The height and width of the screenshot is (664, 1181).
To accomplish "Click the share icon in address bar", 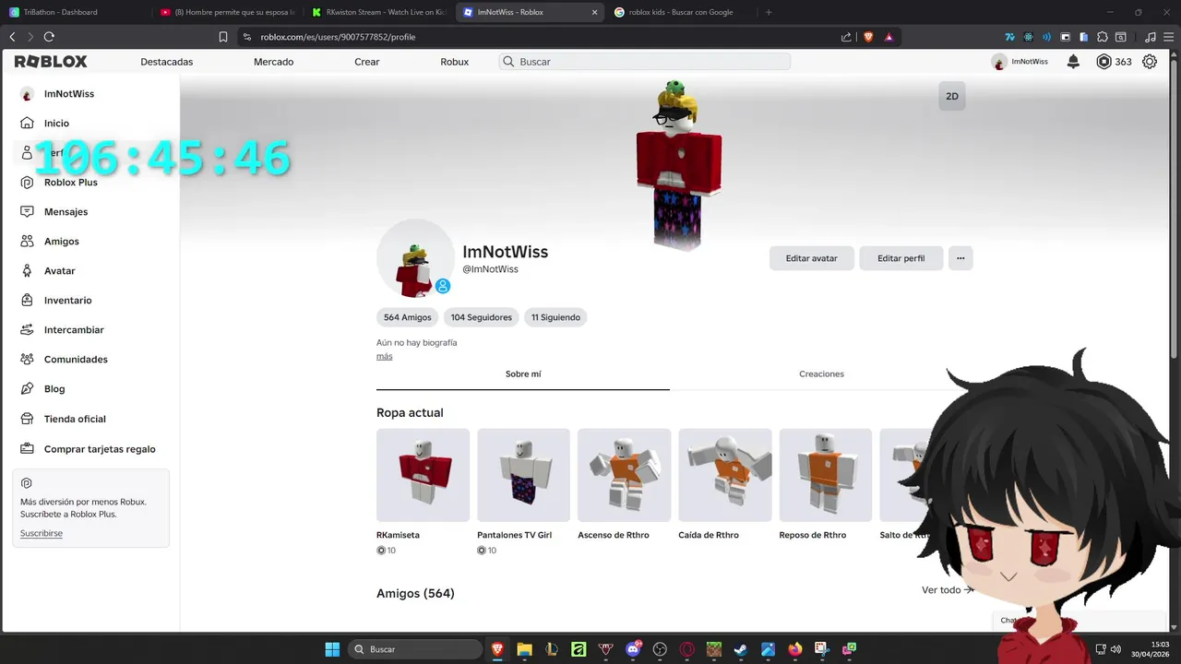I will pyautogui.click(x=846, y=37).
